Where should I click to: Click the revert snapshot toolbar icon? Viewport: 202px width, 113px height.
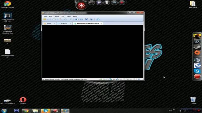65,19
